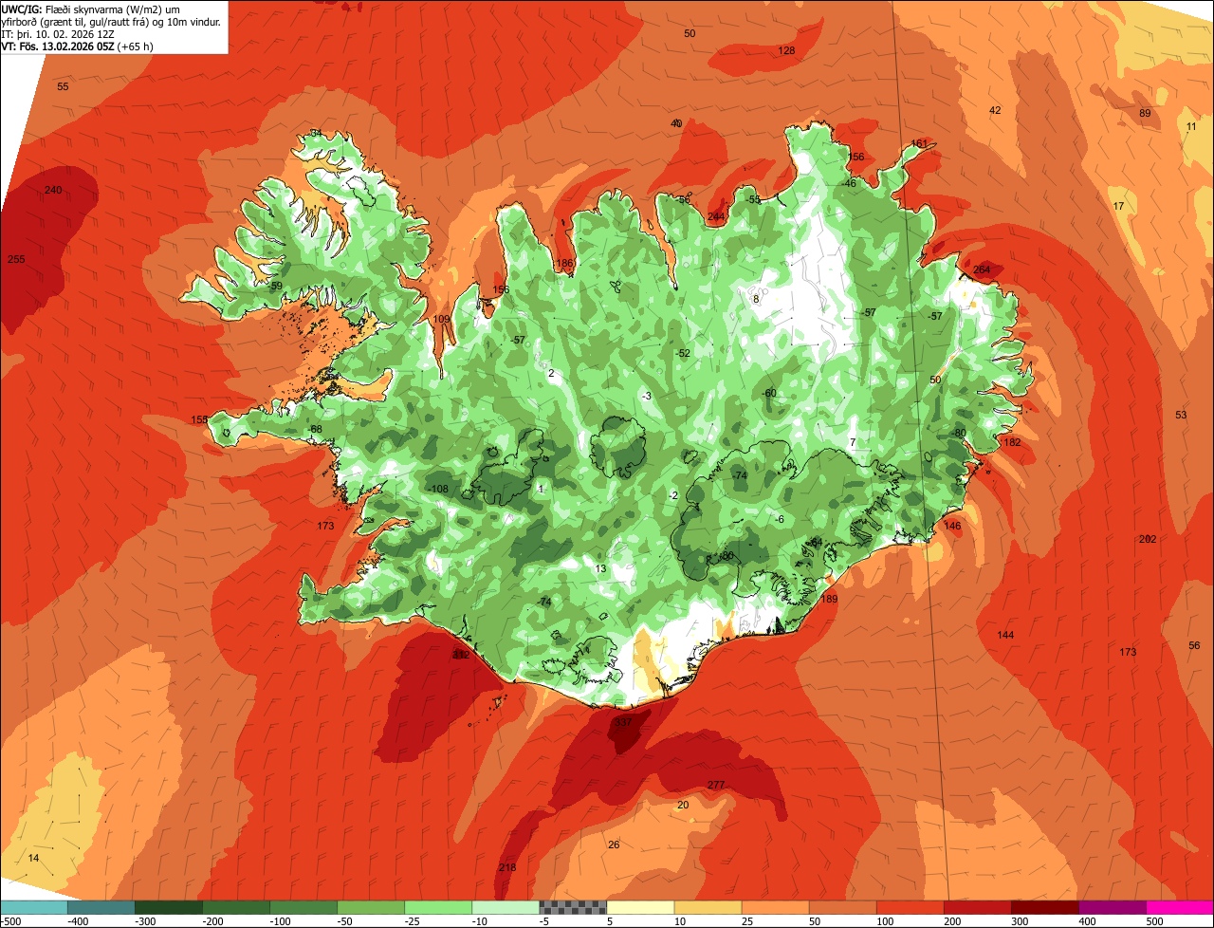
Task: Click the red swatch between 100 and 200
Action: (910, 907)
